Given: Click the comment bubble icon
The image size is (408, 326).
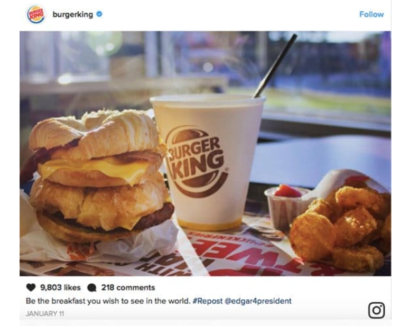Looking at the screenshot, I should (92, 288).
